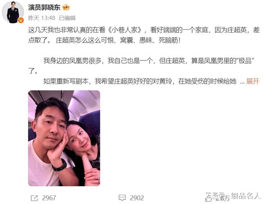Viewport: 266px width, 204px height.
Task: Click the 昨天 13:48 timestamp
Action: point(42,18)
